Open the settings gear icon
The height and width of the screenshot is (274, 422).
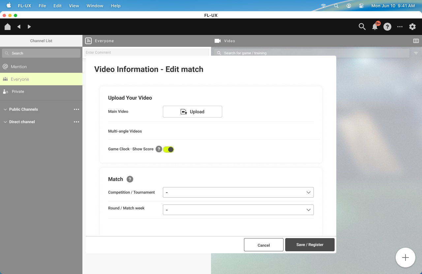[412, 27]
